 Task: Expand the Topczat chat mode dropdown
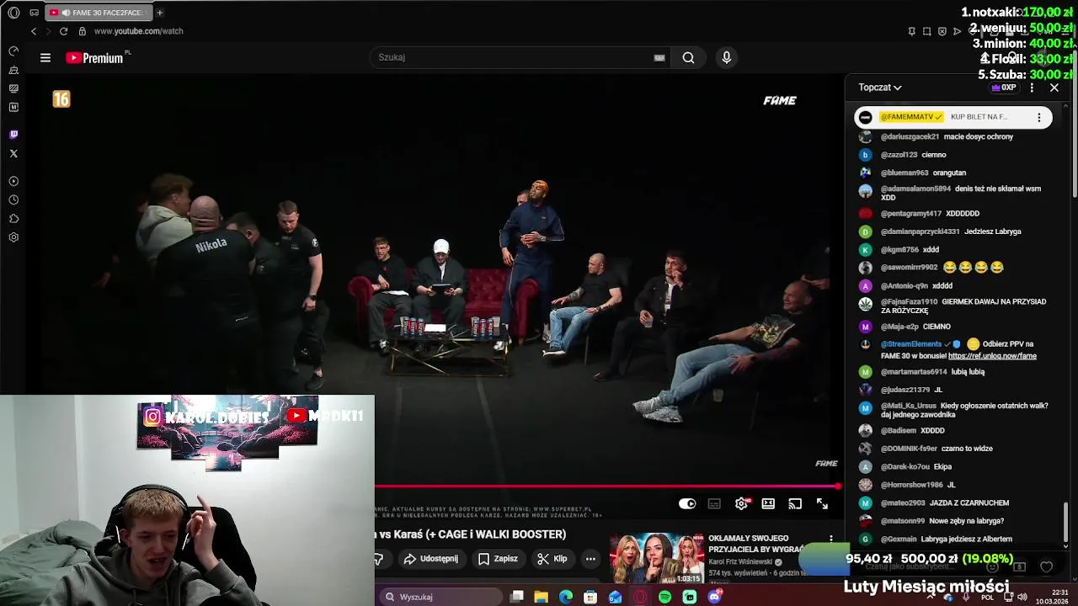(880, 88)
